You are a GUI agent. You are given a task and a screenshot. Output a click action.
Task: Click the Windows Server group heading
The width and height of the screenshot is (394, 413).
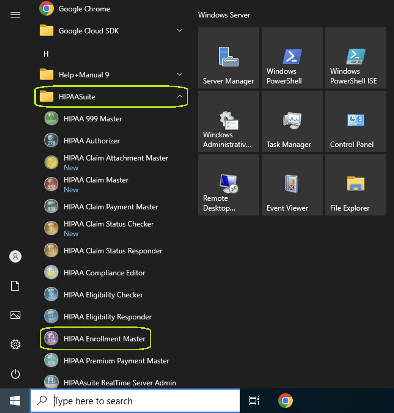pos(224,15)
